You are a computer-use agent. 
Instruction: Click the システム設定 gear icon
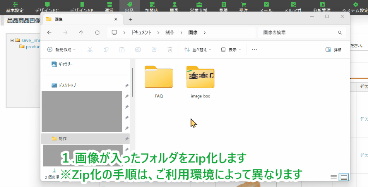click(x=356, y=5)
